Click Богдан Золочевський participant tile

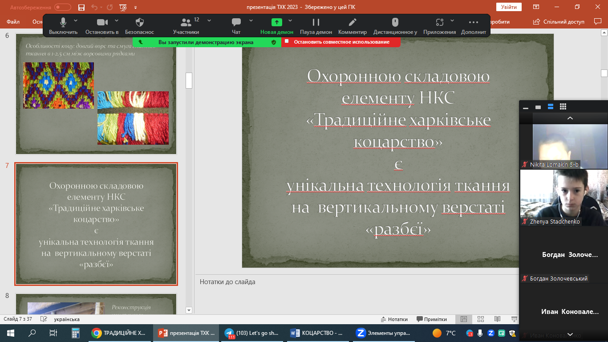[563, 255]
